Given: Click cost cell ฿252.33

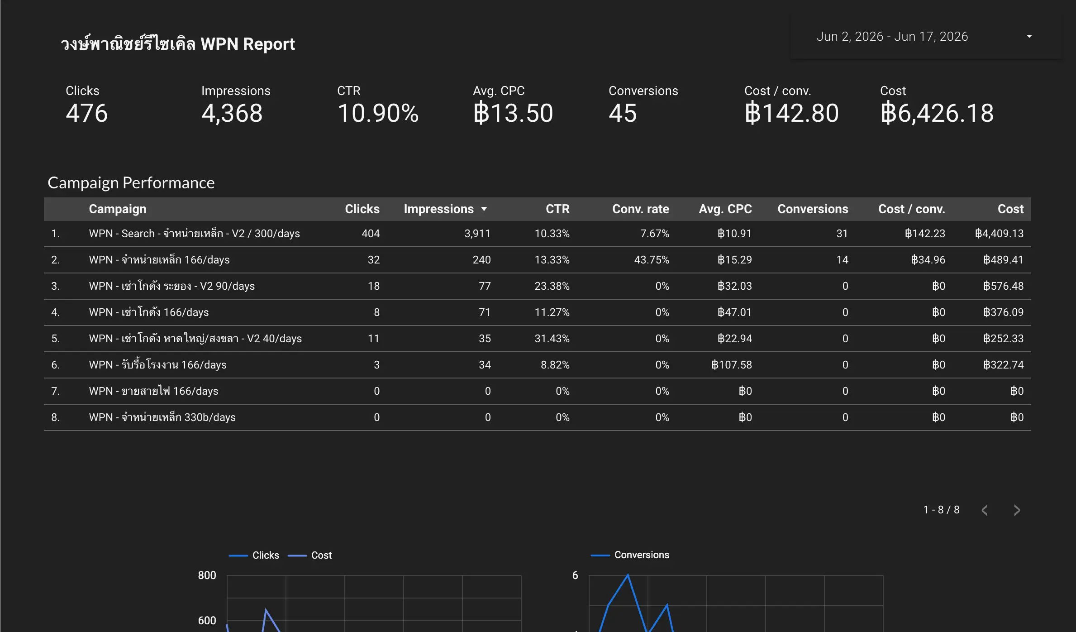Looking at the screenshot, I should tap(1003, 339).
